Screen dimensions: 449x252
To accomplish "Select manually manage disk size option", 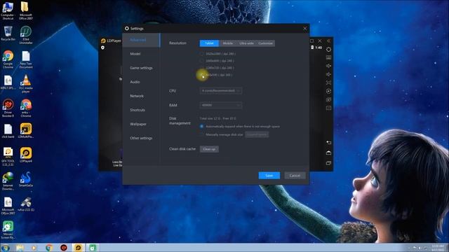I will (x=201, y=134).
